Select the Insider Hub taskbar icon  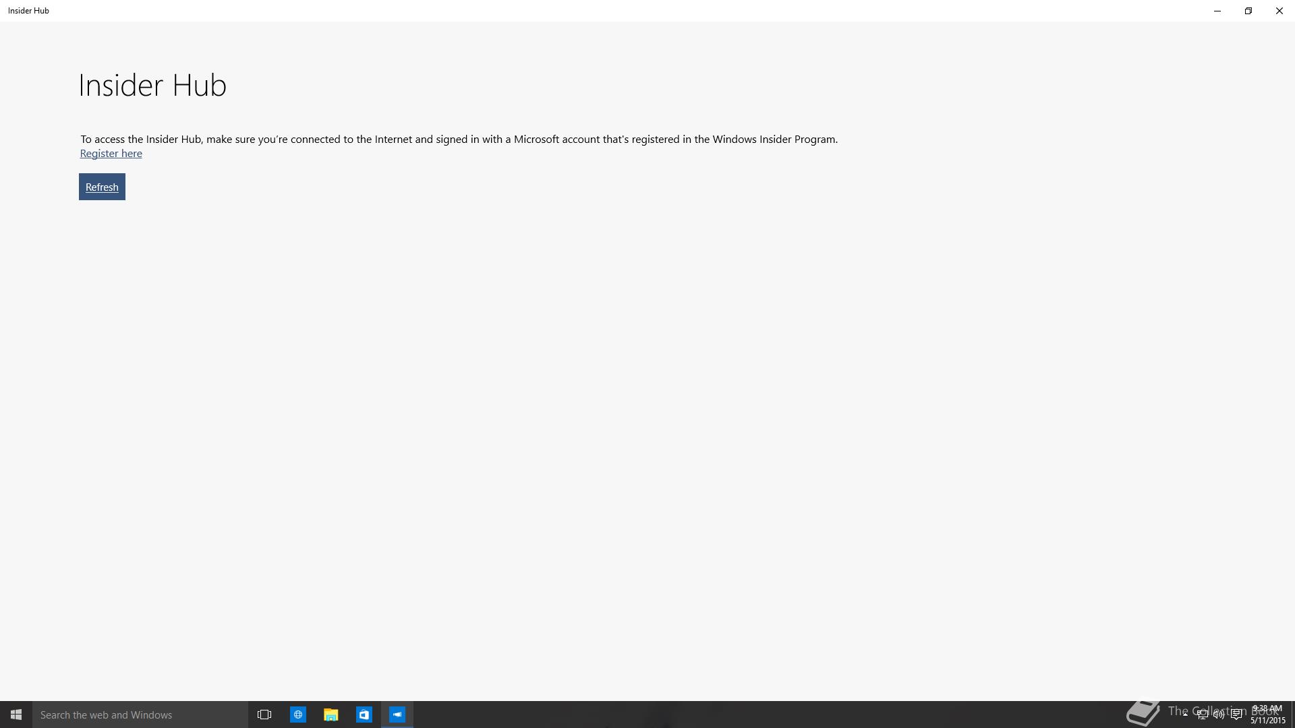click(397, 715)
